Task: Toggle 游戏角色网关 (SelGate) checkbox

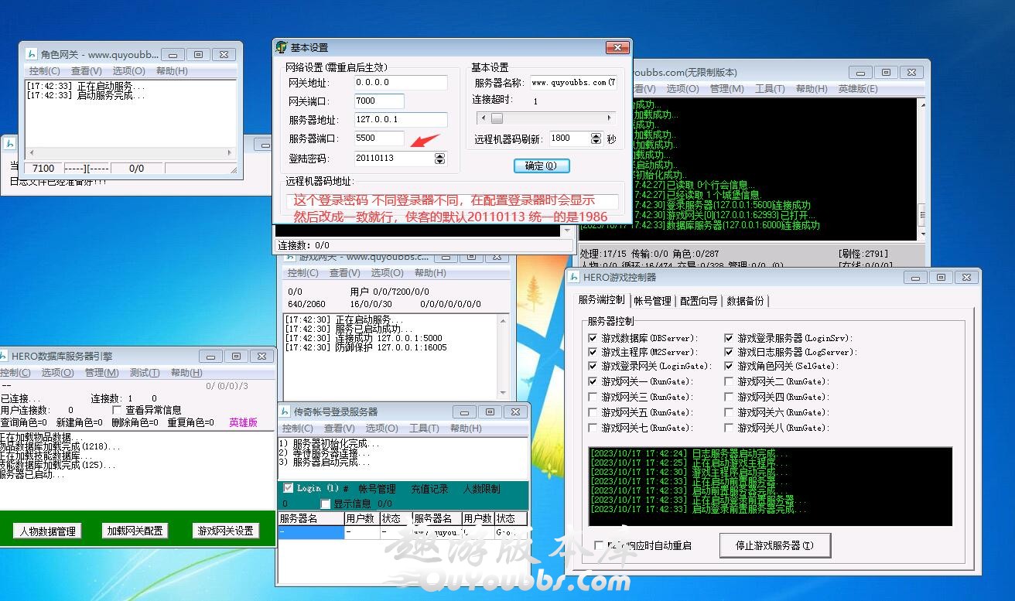Action: tap(729, 366)
